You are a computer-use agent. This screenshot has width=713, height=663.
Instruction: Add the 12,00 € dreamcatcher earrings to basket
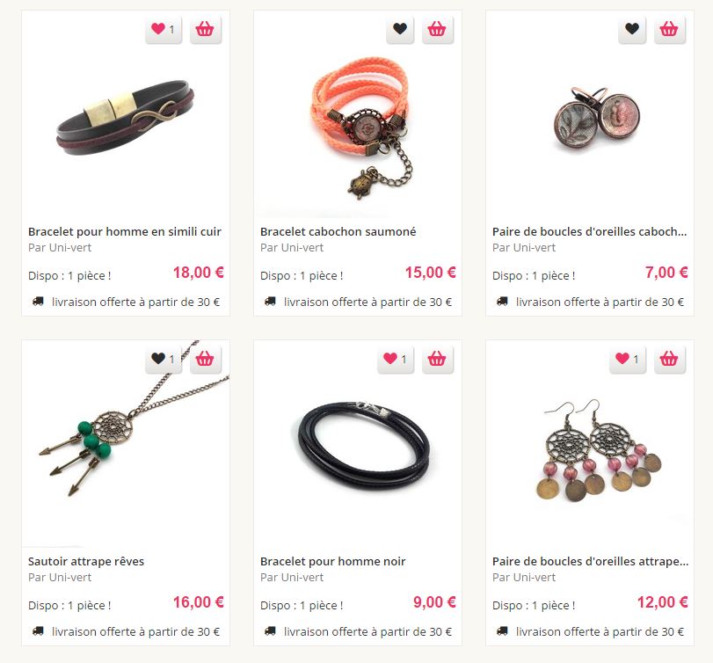[669, 360]
